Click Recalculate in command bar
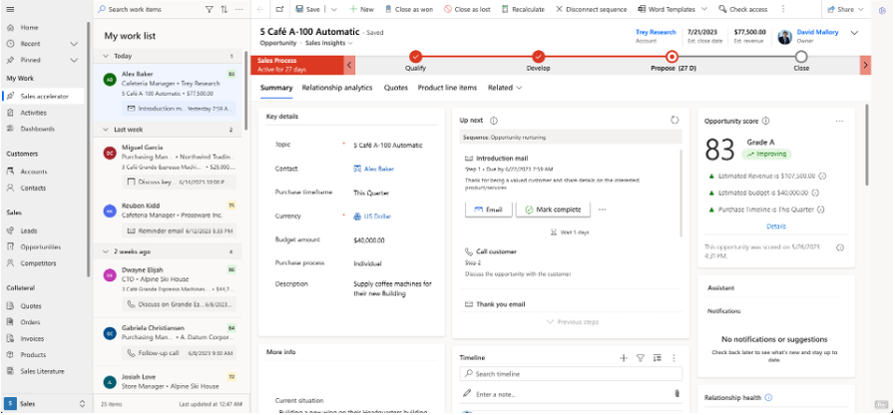Screen dimensions: 895x415 (523, 9)
